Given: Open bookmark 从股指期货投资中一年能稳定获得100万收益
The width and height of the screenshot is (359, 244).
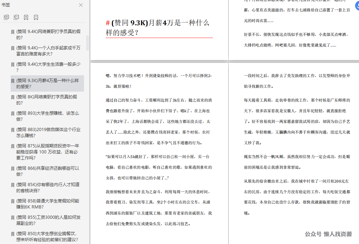Looking at the screenshot, I should click(x=47, y=152).
